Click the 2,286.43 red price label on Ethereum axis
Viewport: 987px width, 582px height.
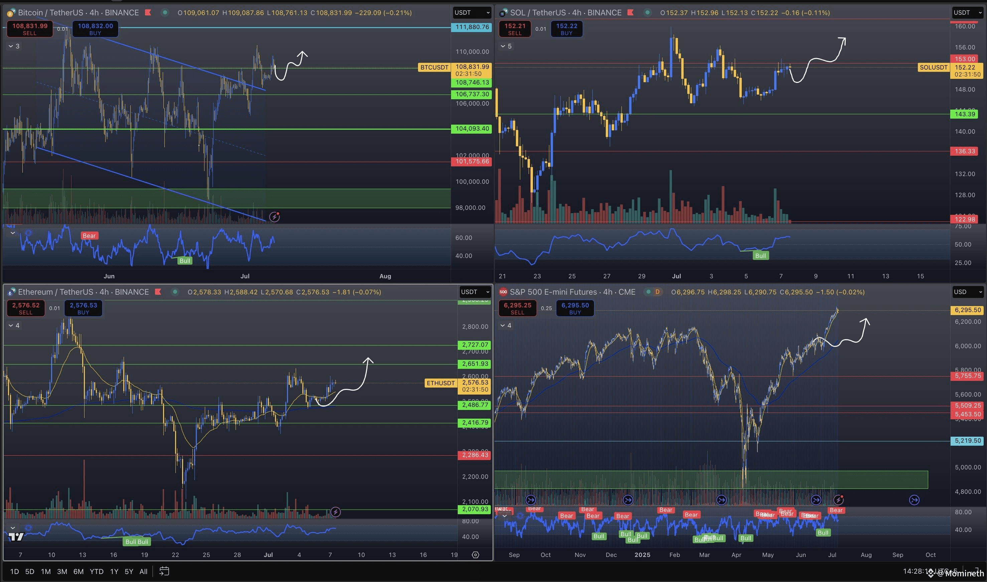(475, 455)
